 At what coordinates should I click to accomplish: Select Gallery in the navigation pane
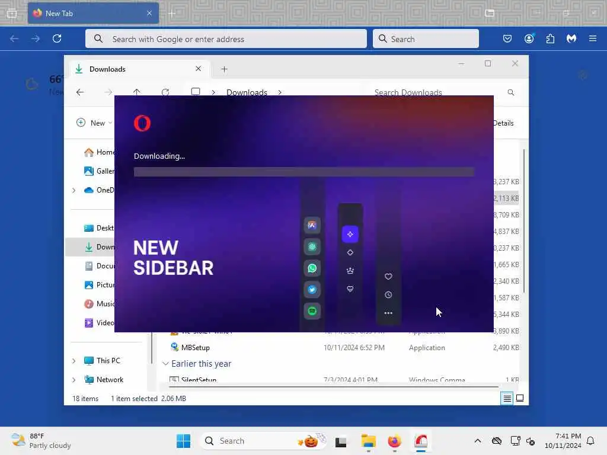coord(99,171)
